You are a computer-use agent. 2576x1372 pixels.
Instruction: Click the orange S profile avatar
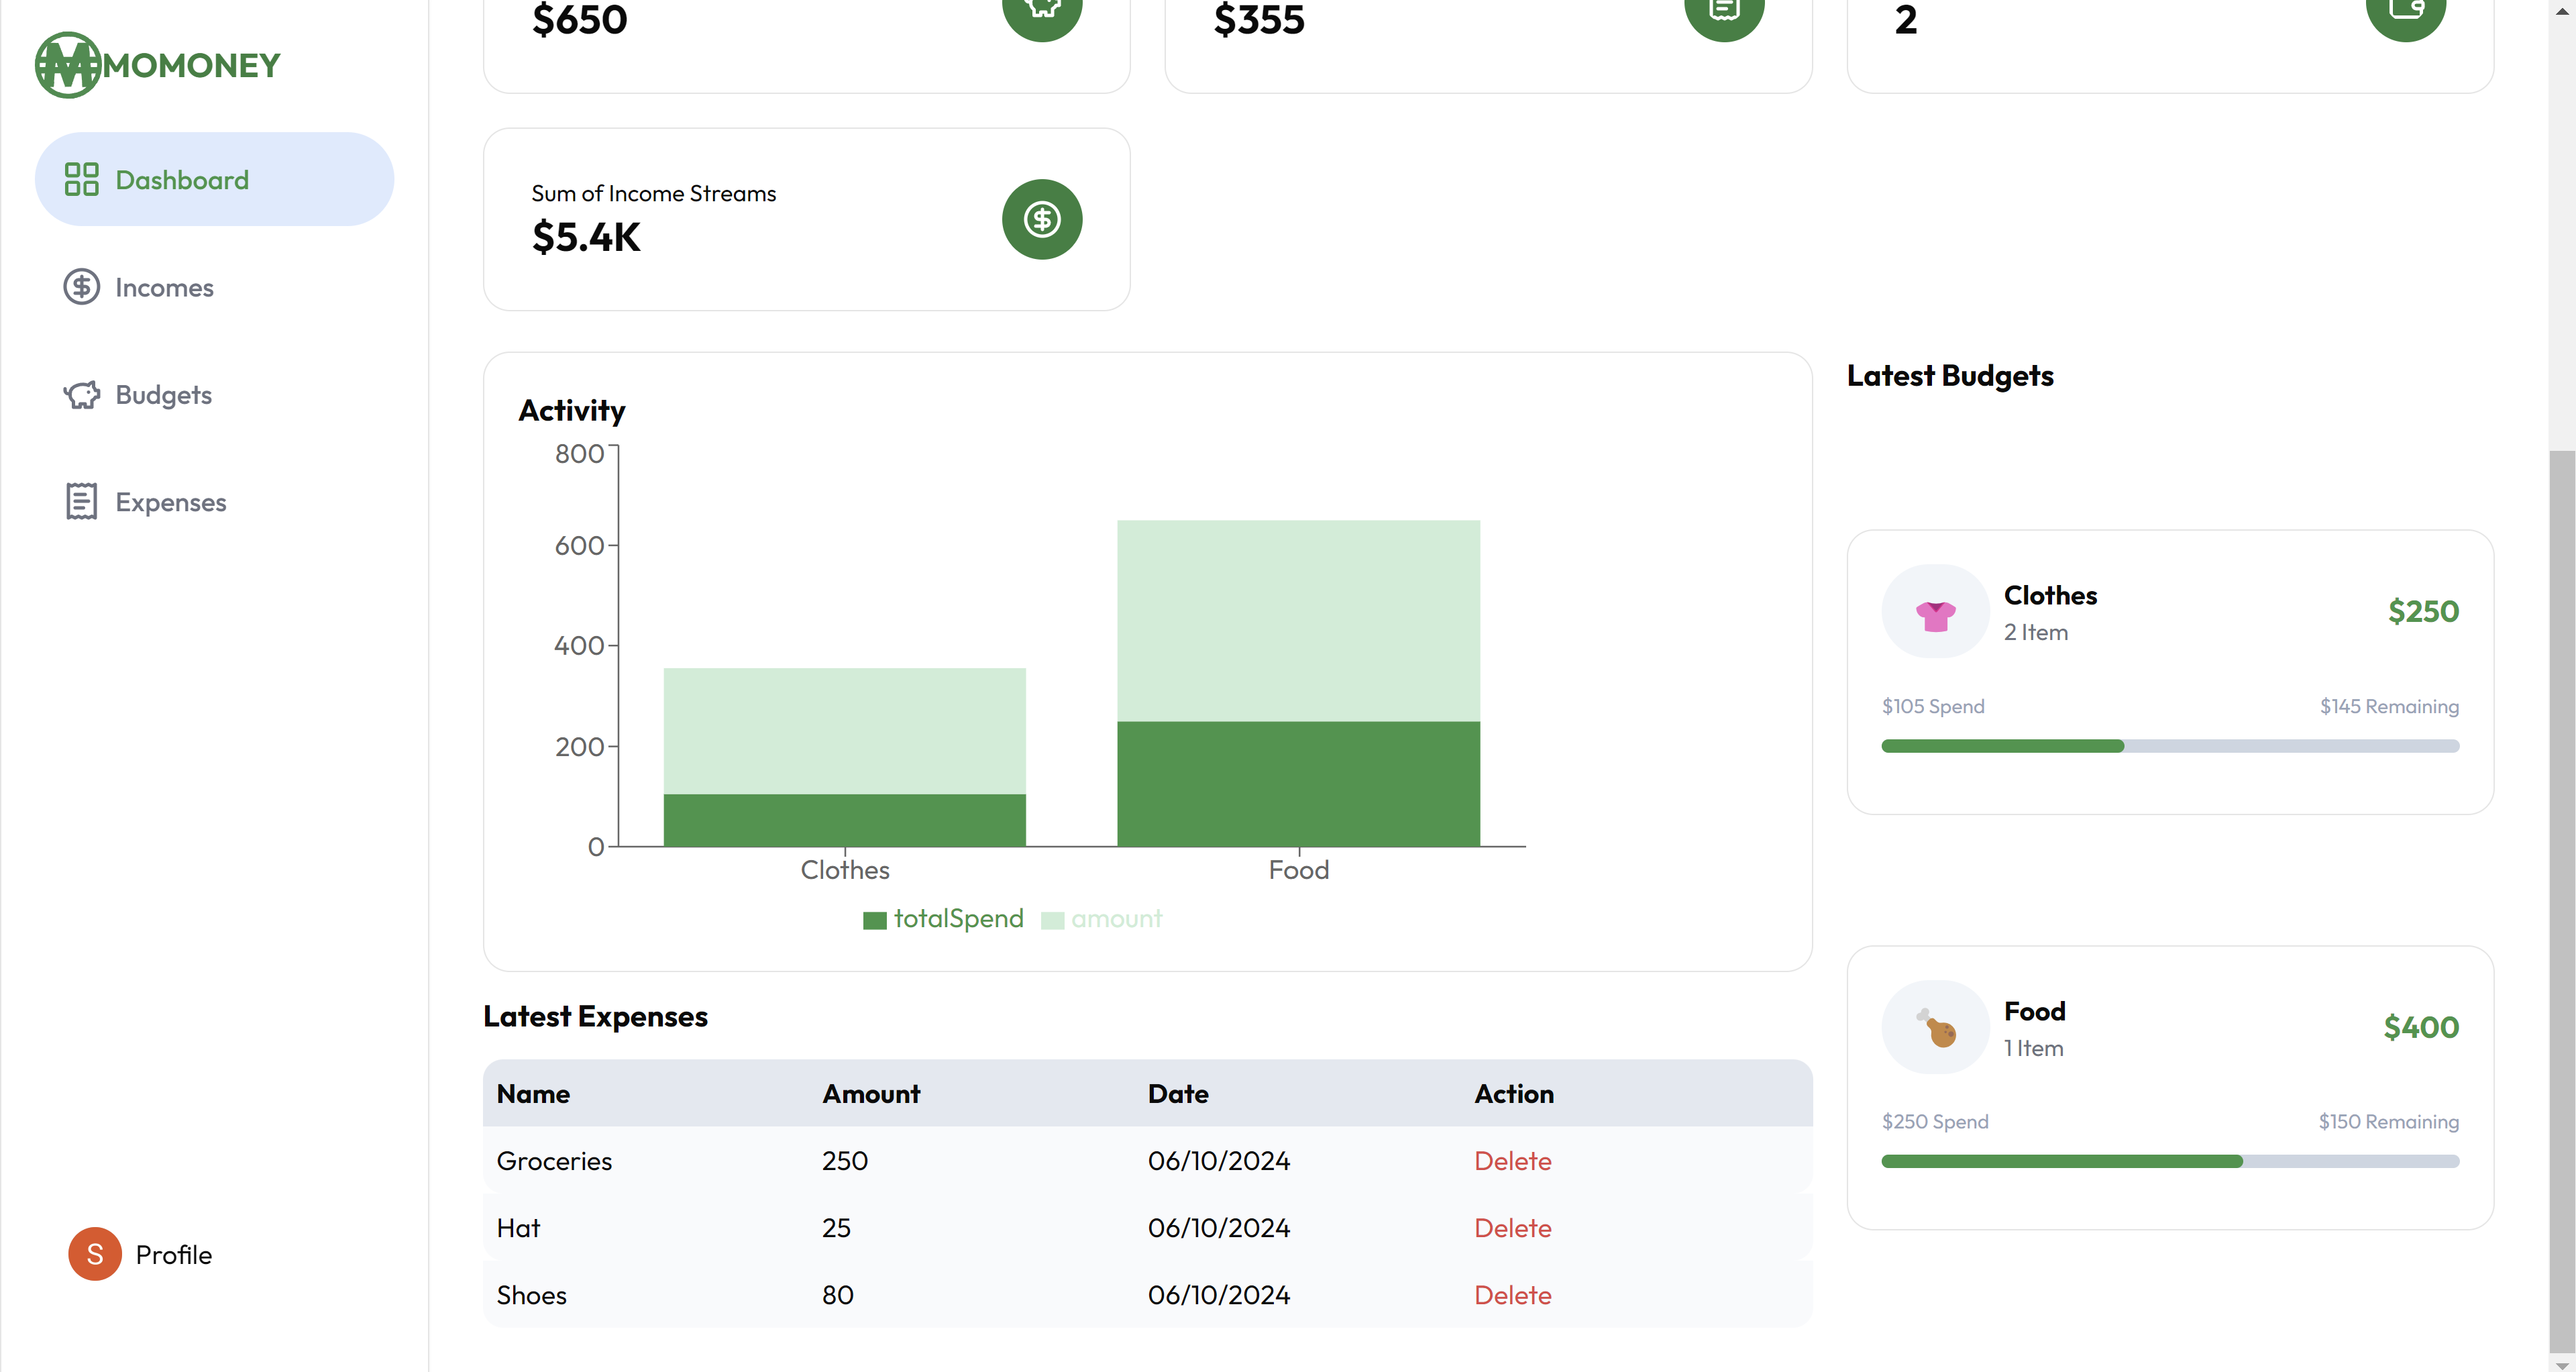click(95, 1254)
